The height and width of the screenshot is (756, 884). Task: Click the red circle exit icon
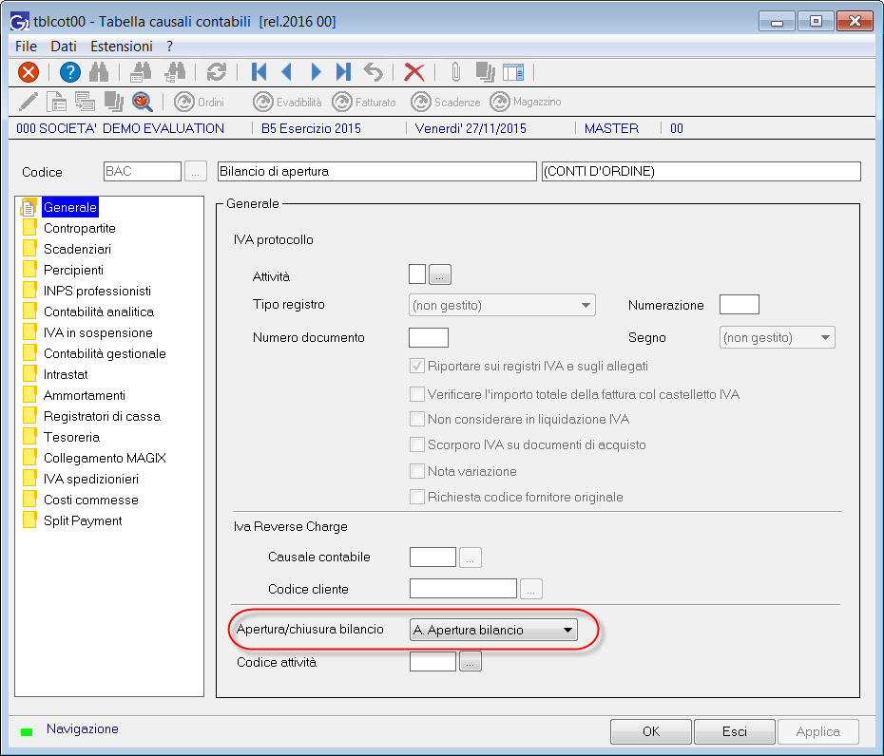click(29, 72)
